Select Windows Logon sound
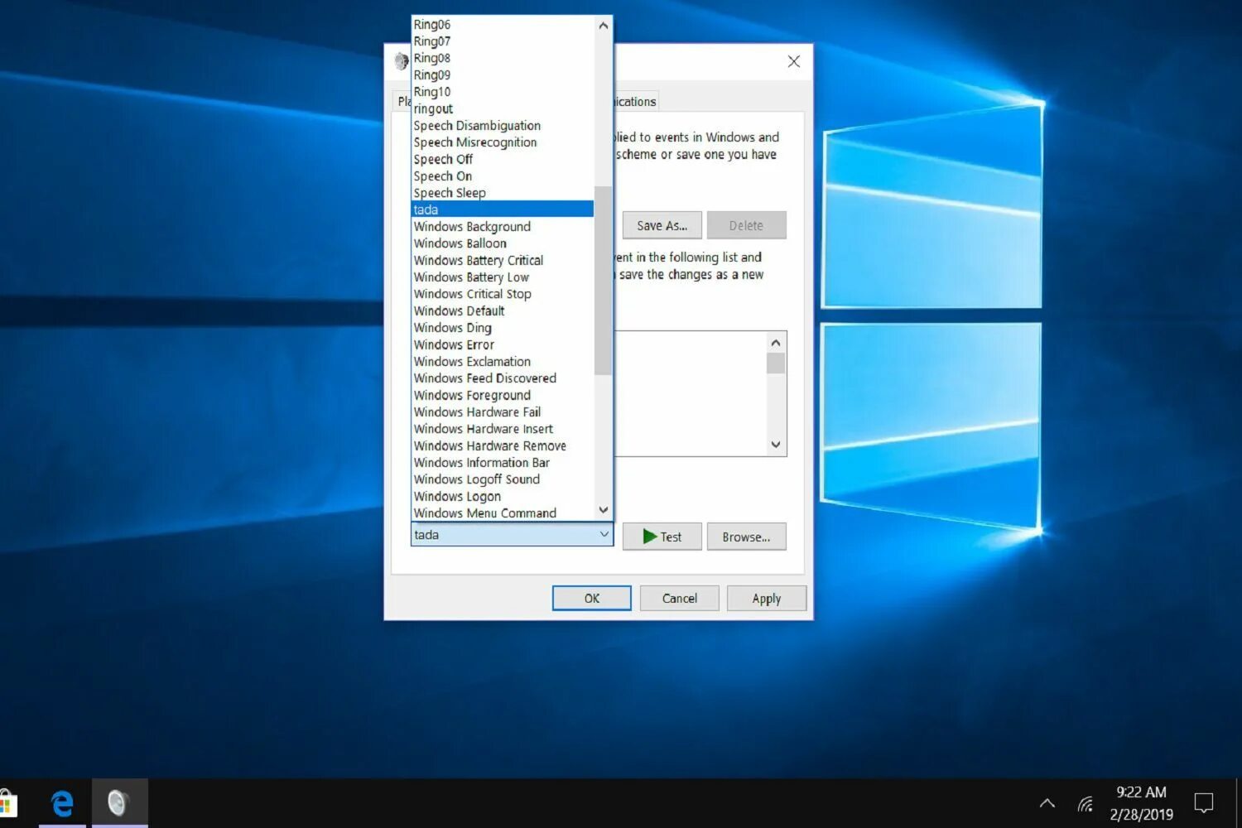1242x828 pixels. (503, 496)
